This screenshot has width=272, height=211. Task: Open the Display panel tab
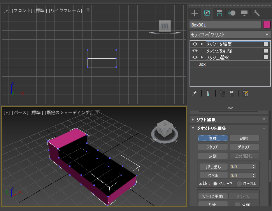click(244, 13)
